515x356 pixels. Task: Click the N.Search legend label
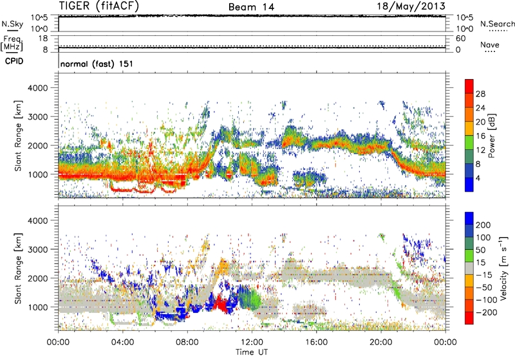498,24
